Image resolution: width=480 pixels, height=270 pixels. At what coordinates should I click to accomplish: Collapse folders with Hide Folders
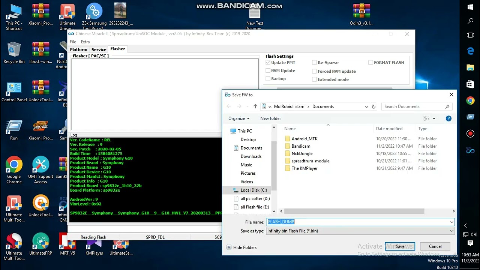click(241, 247)
